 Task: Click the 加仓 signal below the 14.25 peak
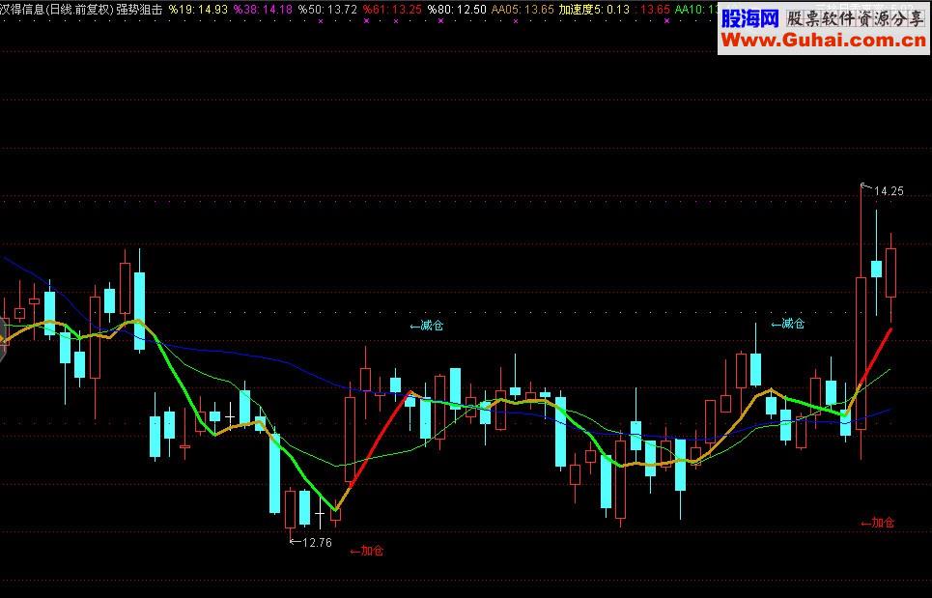point(877,523)
